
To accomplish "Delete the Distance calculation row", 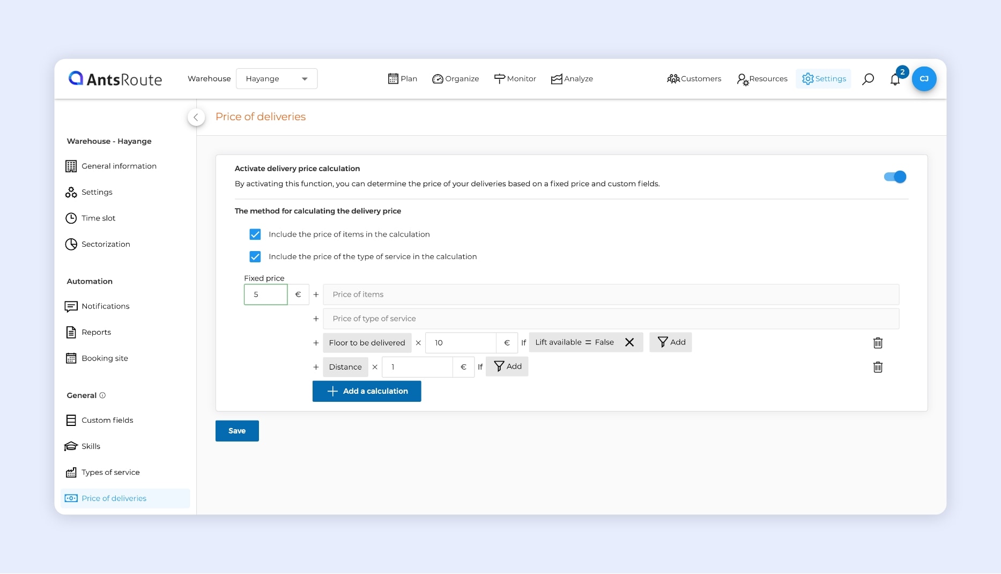I will pyautogui.click(x=878, y=367).
